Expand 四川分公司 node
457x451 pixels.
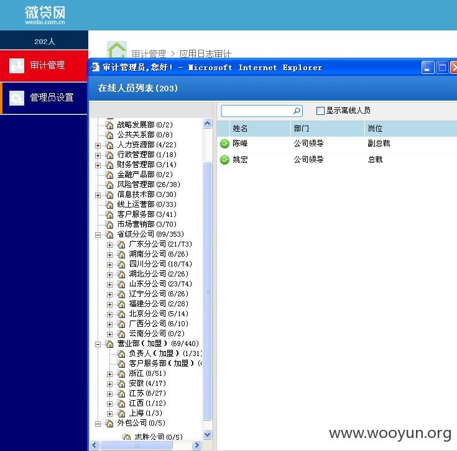pos(109,265)
